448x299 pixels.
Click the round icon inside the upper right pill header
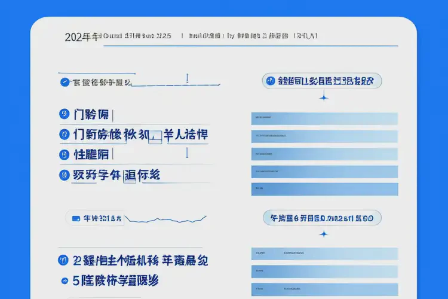coord(272,82)
